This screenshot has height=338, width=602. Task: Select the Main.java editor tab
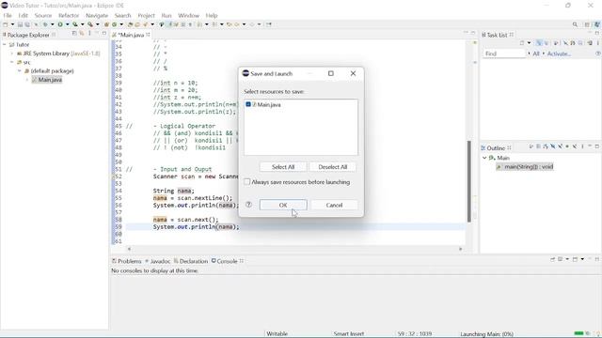click(131, 35)
